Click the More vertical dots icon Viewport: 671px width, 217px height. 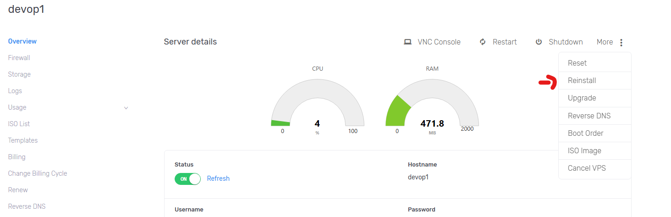621,43
